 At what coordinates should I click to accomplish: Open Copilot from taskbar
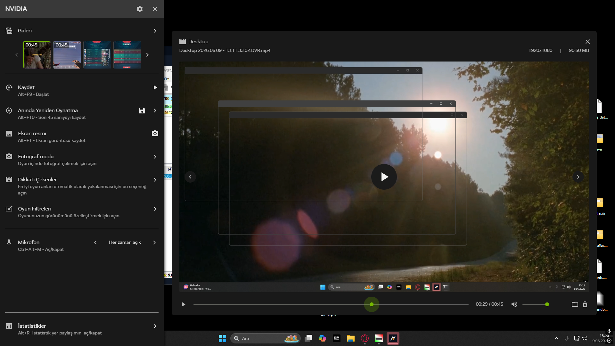(x=323, y=338)
